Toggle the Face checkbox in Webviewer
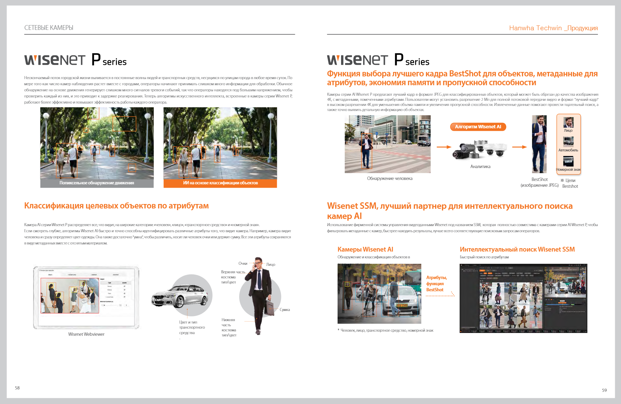621x404 pixels. 124,293
